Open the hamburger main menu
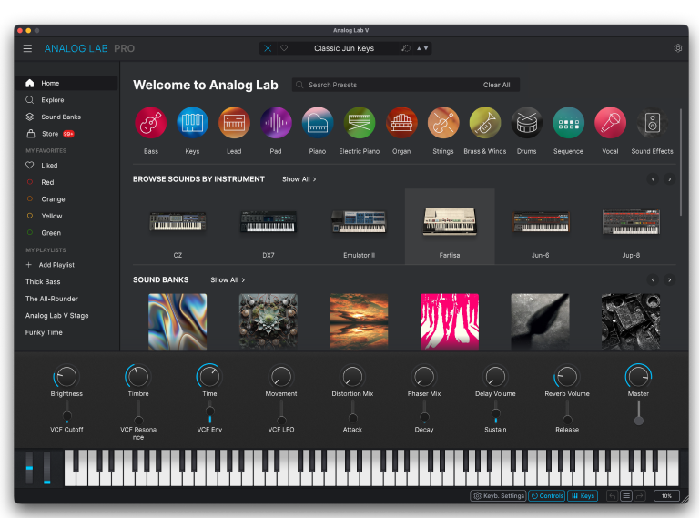Viewport: 700px width, 518px height. coord(27,48)
